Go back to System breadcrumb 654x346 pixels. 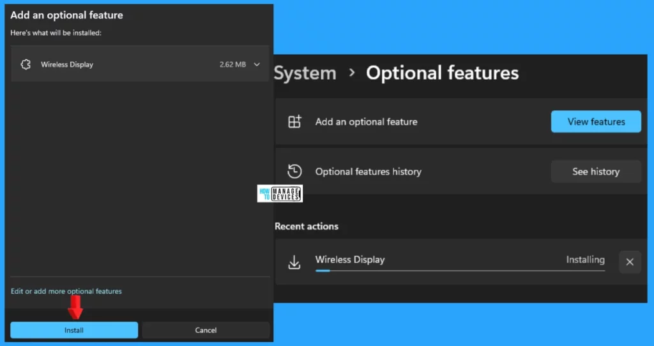[305, 73]
